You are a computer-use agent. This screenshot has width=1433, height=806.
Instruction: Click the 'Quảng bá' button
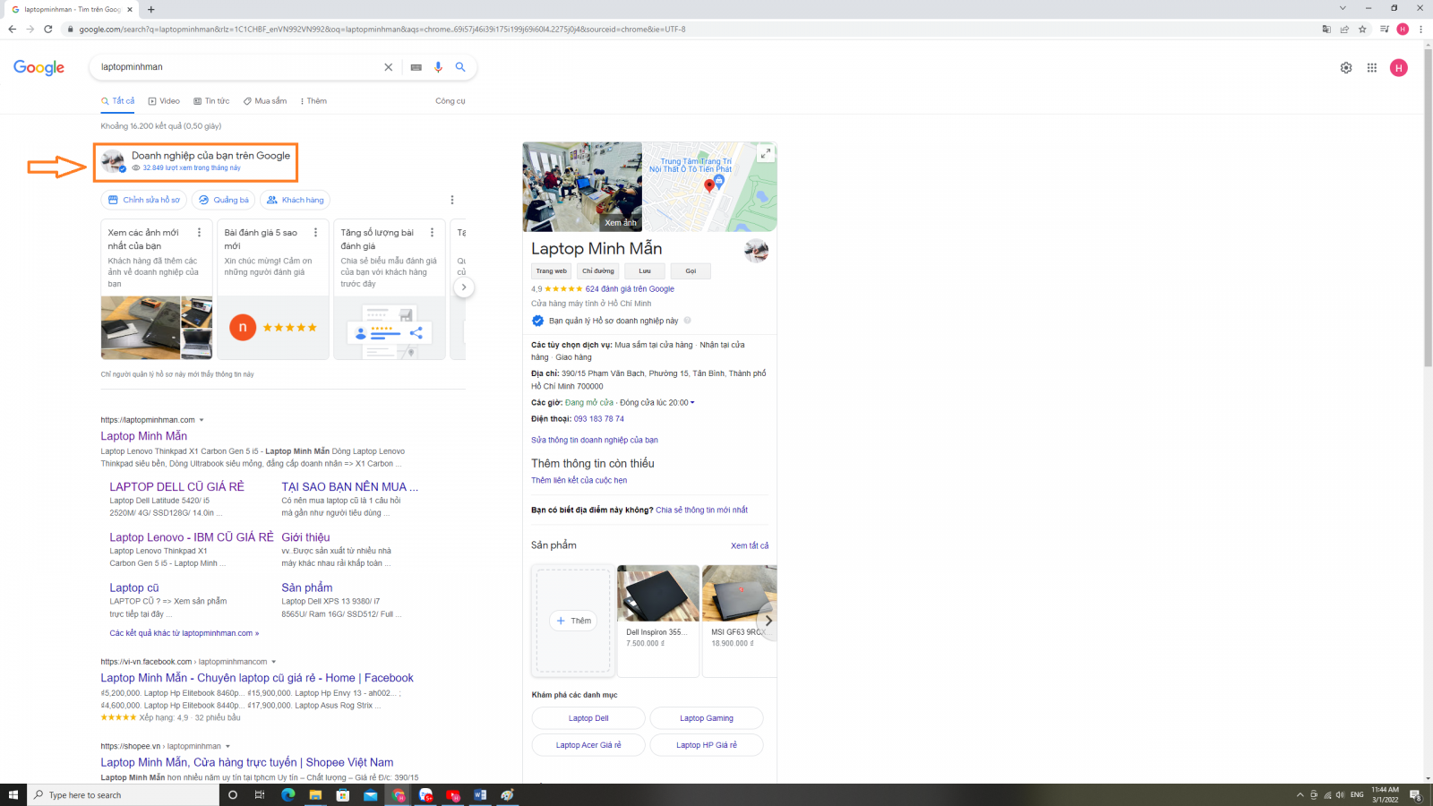(x=224, y=200)
